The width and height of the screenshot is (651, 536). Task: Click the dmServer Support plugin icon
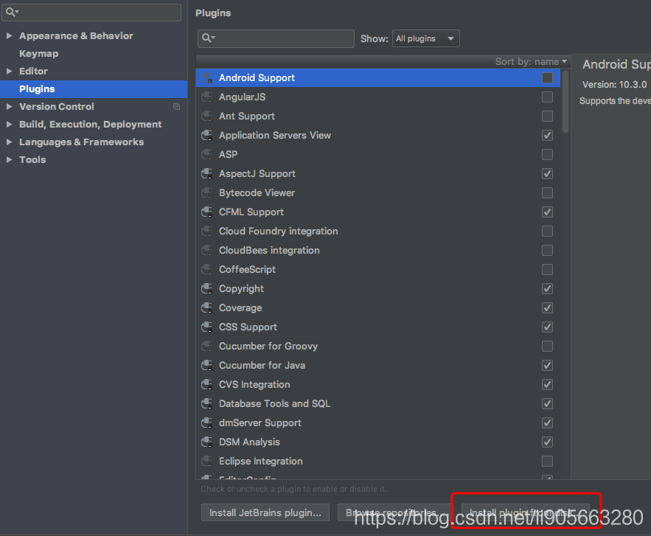pos(206,422)
